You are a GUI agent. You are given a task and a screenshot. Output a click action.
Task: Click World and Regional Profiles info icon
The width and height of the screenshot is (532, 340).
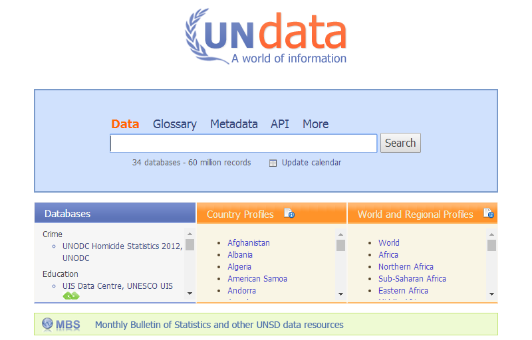[x=489, y=213]
